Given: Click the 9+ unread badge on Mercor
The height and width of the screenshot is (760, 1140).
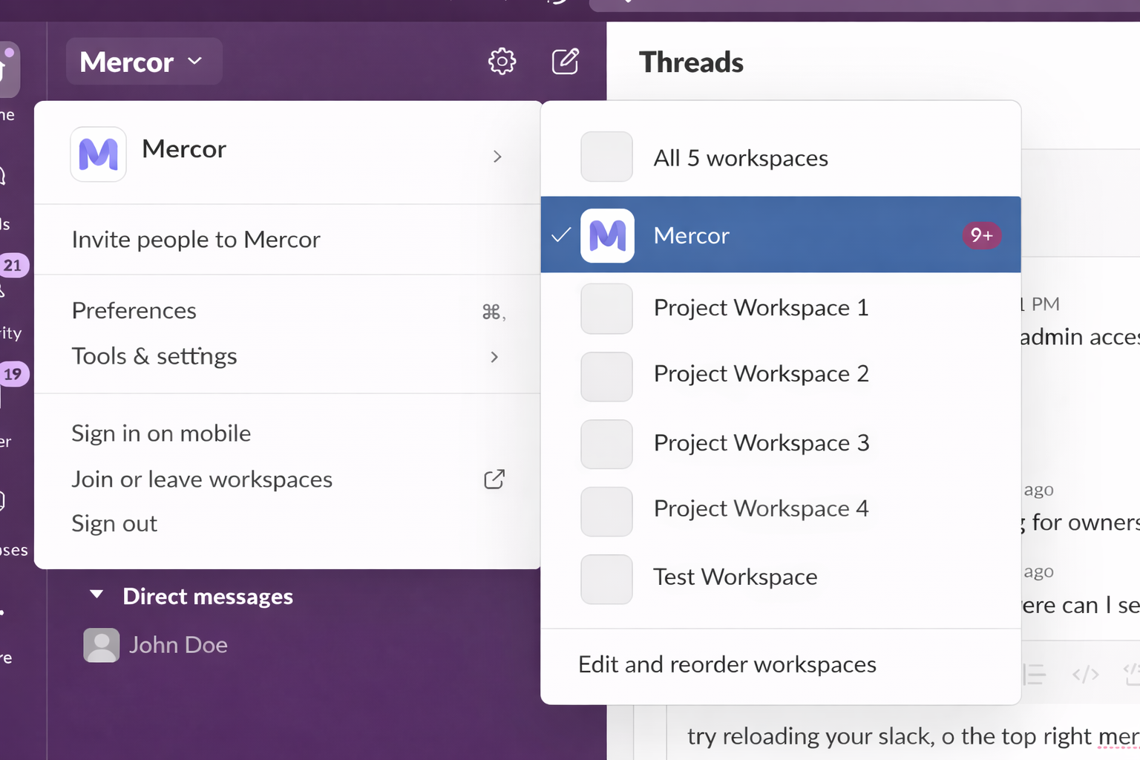Looking at the screenshot, I should pyautogui.click(x=982, y=235).
